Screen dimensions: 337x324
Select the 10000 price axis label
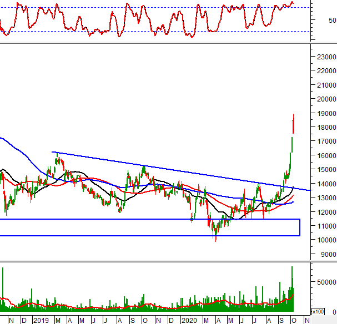pos(326,240)
